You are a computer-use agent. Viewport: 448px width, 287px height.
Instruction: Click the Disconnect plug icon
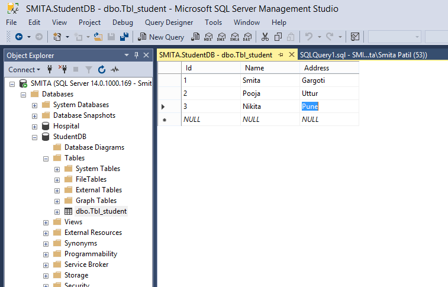click(63, 69)
